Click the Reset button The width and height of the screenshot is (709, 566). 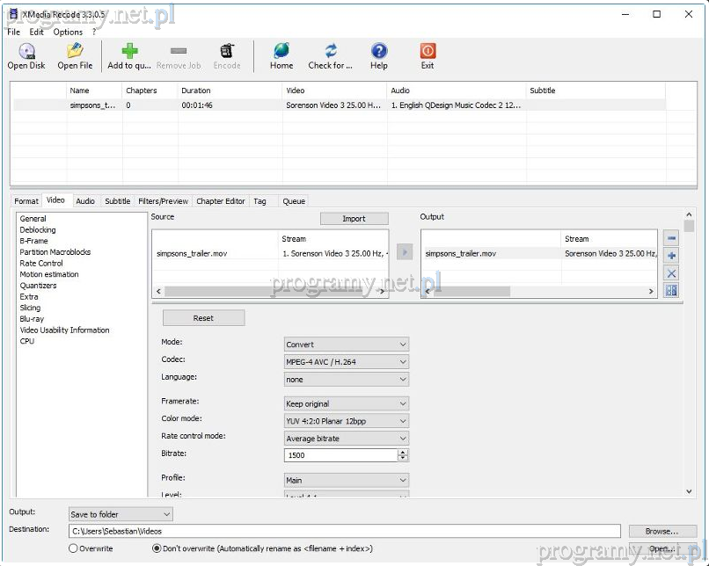click(x=203, y=318)
